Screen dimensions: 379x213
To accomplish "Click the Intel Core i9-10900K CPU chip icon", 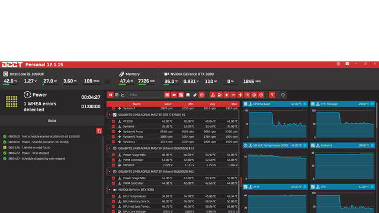I will pyautogui.click(x=6, y=74).
